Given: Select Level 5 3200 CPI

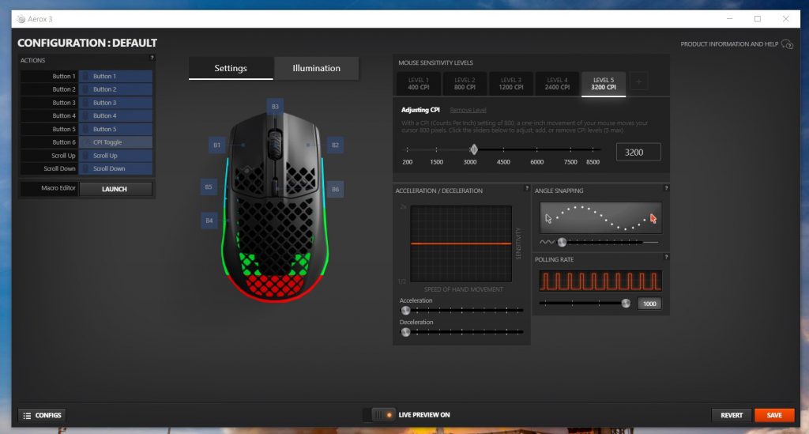Looking at the screenshot, I should (x=604, y=84).
